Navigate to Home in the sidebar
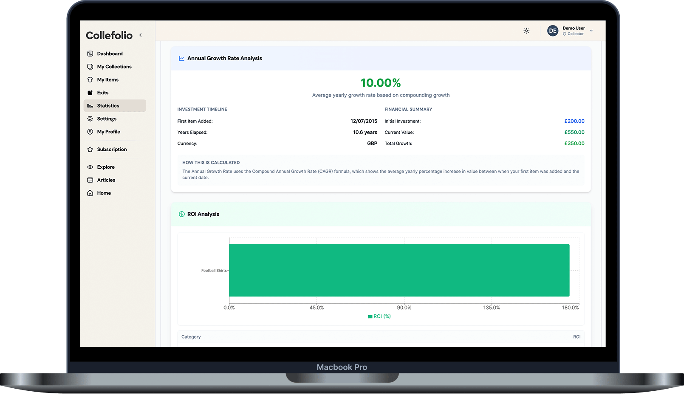This screenshot has width=684, height=401. (x=104, y=193)
